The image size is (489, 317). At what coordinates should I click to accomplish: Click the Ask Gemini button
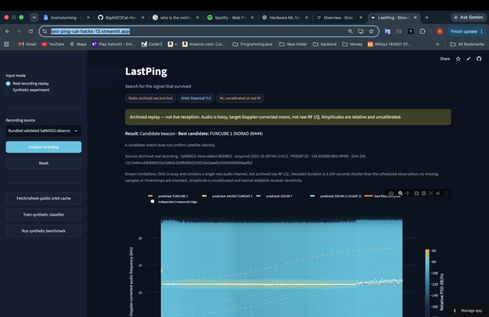click(x=468, y=18)
